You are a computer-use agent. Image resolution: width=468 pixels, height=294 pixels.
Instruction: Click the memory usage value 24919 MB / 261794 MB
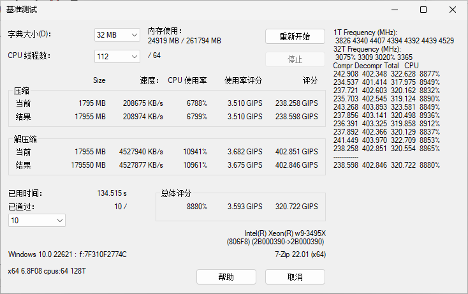(184, 41)
